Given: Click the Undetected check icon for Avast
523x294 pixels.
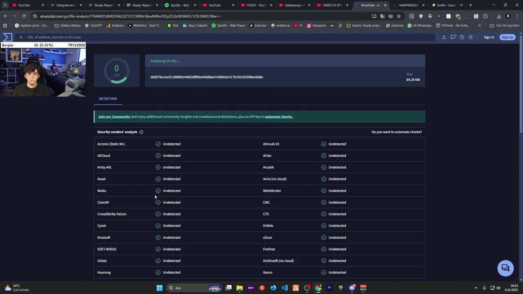Looking at the screenshot, I should [158, 179].
